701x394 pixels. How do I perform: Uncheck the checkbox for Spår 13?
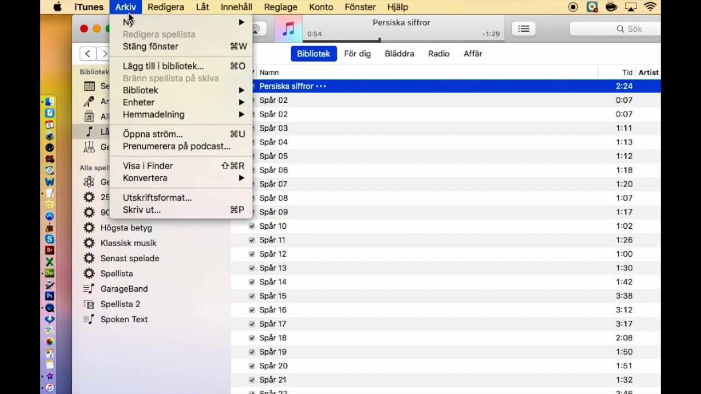[x=252, y=268]
